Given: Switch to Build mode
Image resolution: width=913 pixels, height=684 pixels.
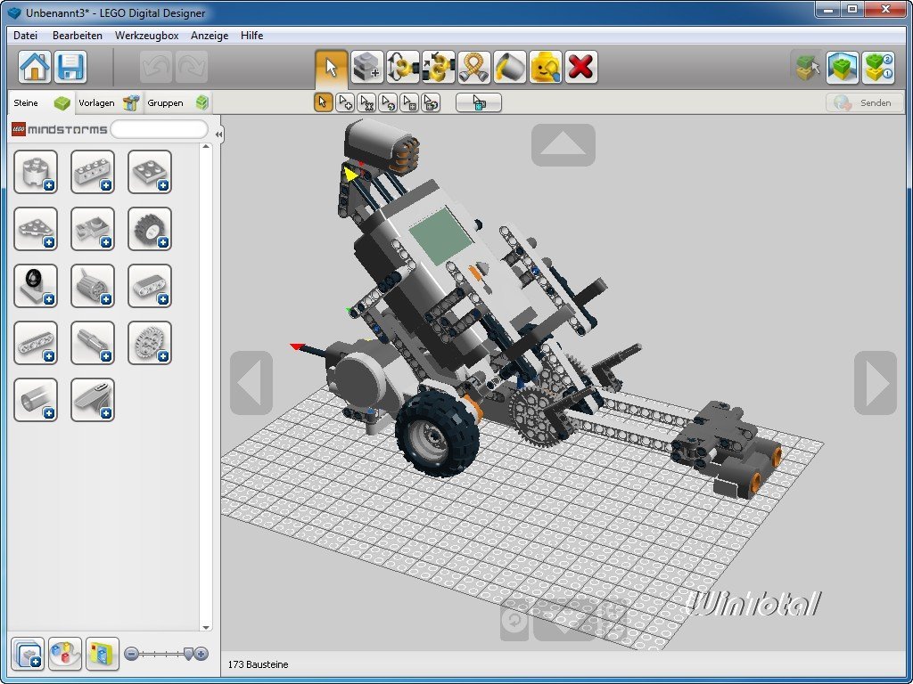Looking at the screenshot, I should (807, 68).
